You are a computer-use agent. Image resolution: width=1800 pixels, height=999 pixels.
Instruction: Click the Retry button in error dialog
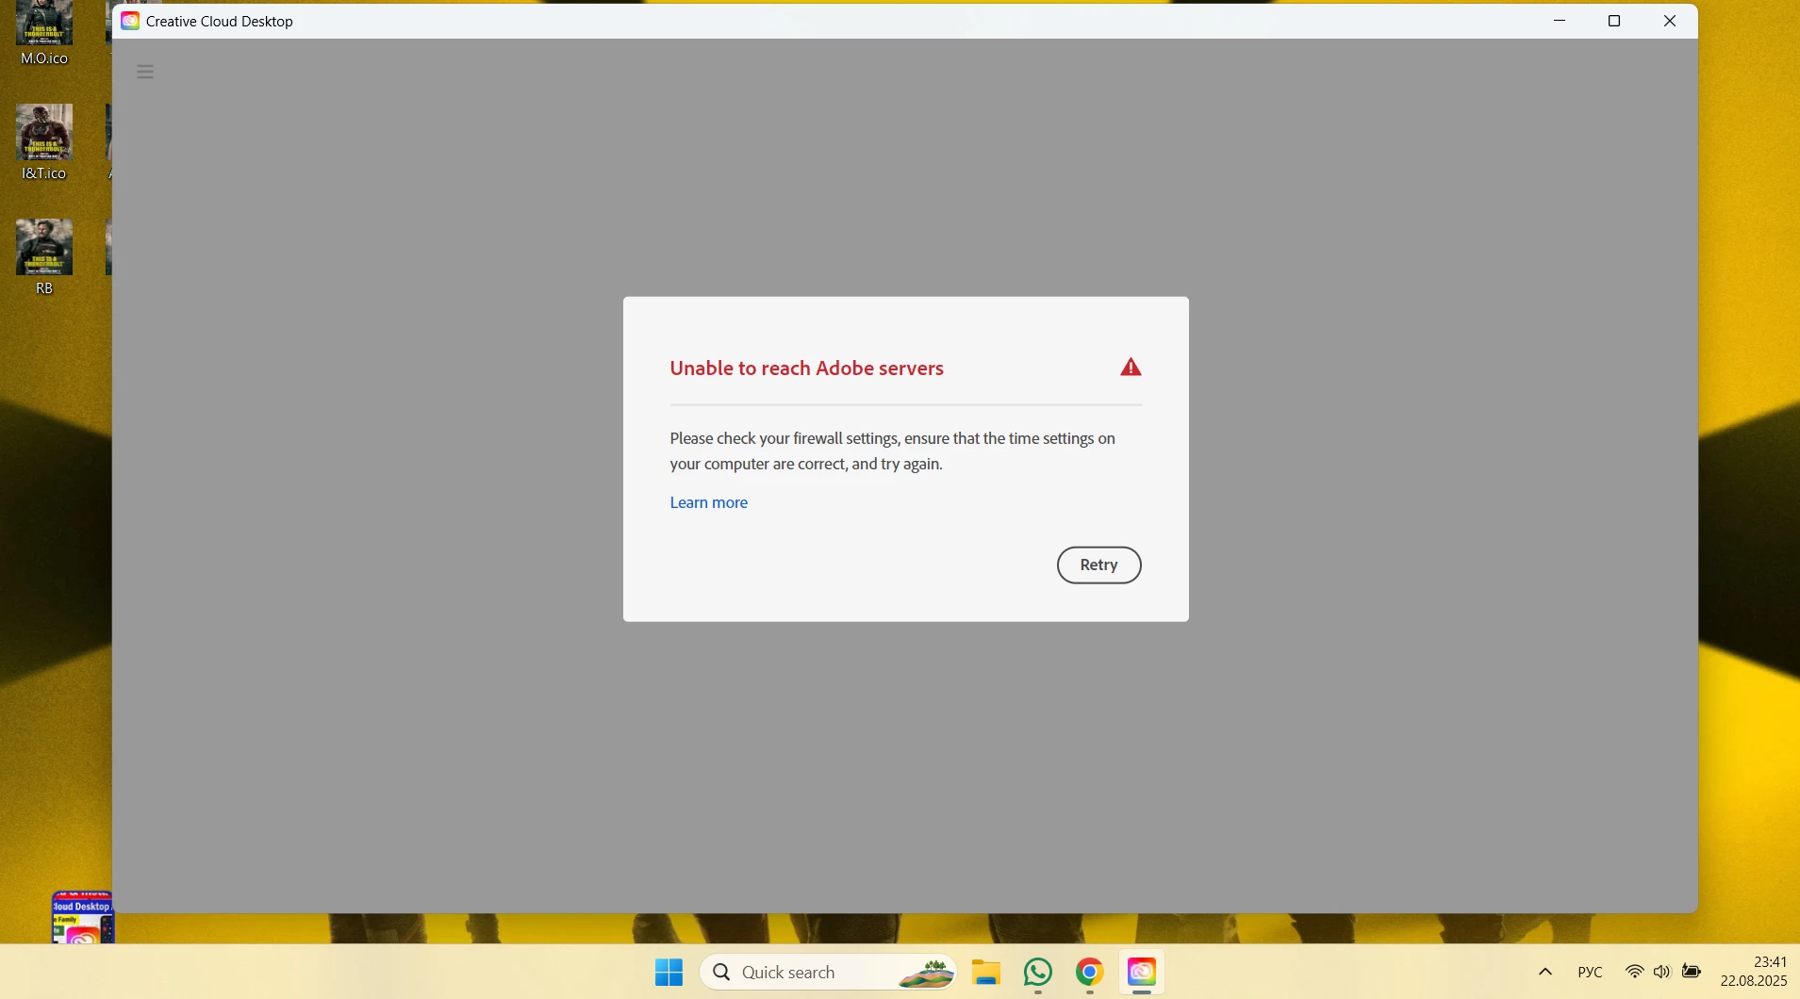click(1098, 565)
